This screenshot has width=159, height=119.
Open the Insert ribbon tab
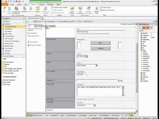point(19,4)
